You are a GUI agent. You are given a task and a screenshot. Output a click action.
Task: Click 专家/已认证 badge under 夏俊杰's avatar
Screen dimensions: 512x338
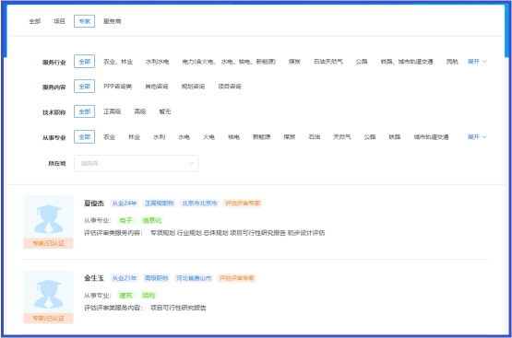[x=48, y=243]
